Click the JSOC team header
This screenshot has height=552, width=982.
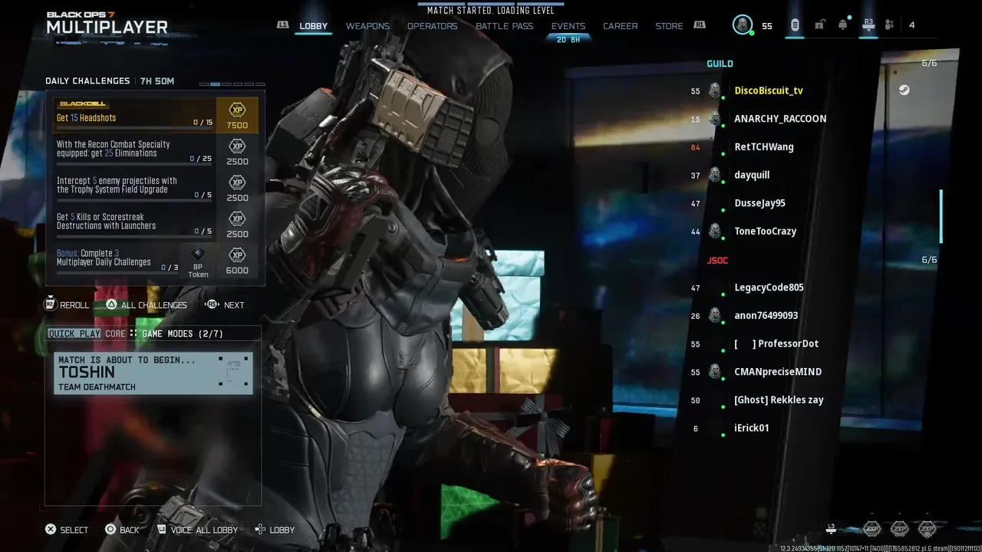point(717,261)
